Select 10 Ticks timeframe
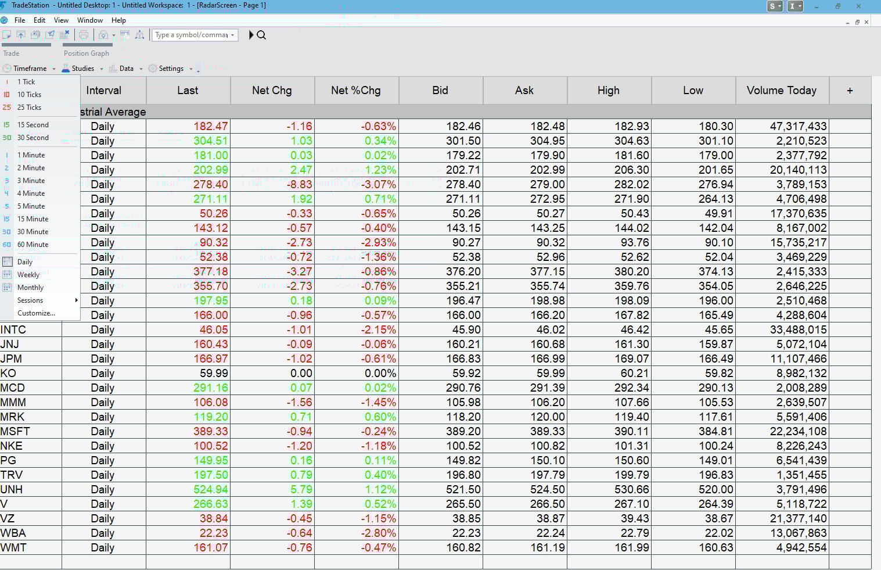Screen dimensions: 881x570 [39, 95]
